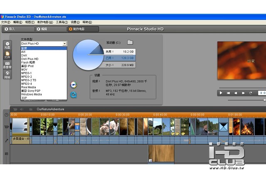266x178 pixels.
Task: Click the folder icon in timeline header
Action: point(31,109)
